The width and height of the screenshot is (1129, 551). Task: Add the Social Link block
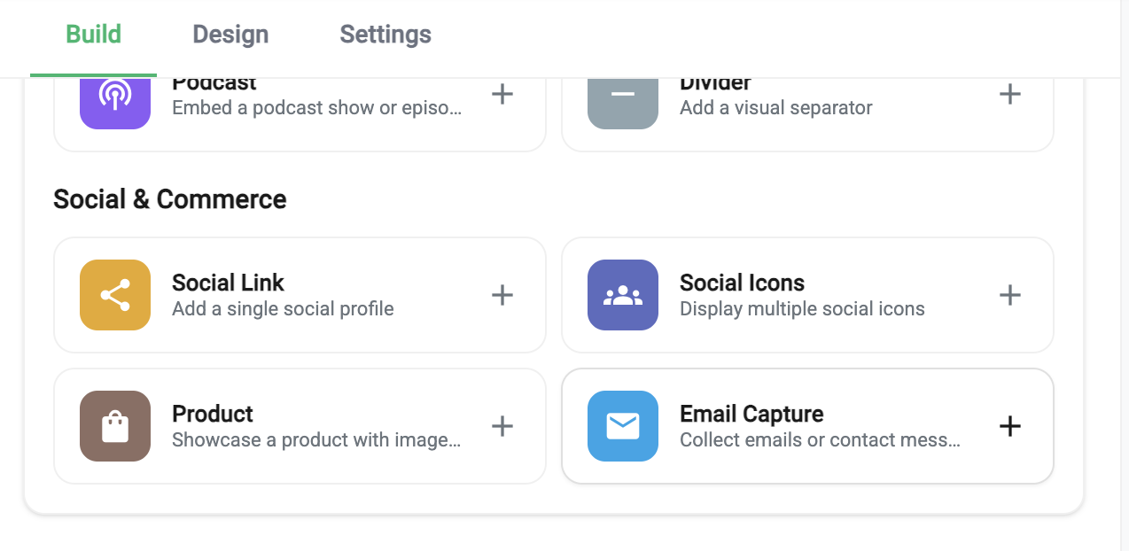coord(502,295)
